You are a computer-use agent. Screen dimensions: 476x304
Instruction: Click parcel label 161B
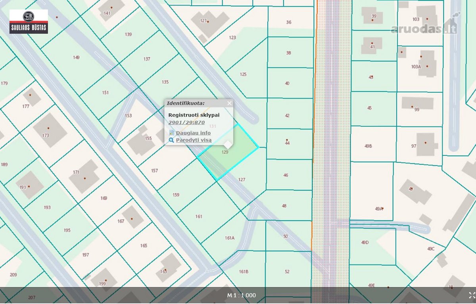(244, 271)
